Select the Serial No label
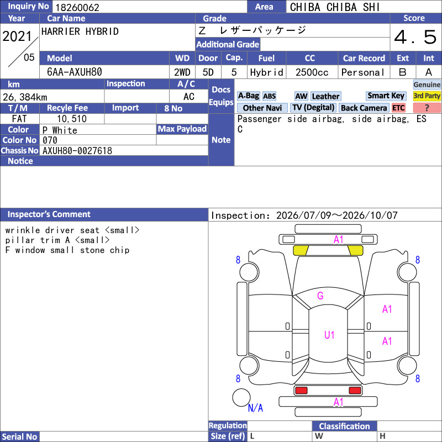This screenshot has width=442, height=442. point(19,436)
